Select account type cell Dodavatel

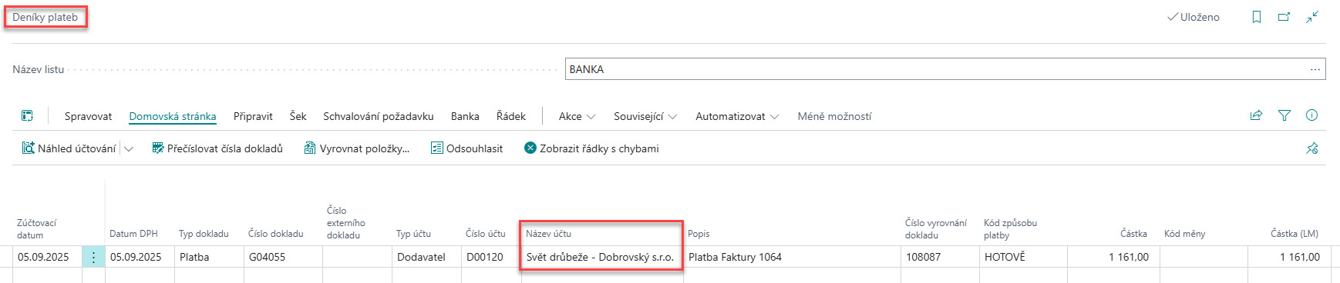(x=426, y=257)
